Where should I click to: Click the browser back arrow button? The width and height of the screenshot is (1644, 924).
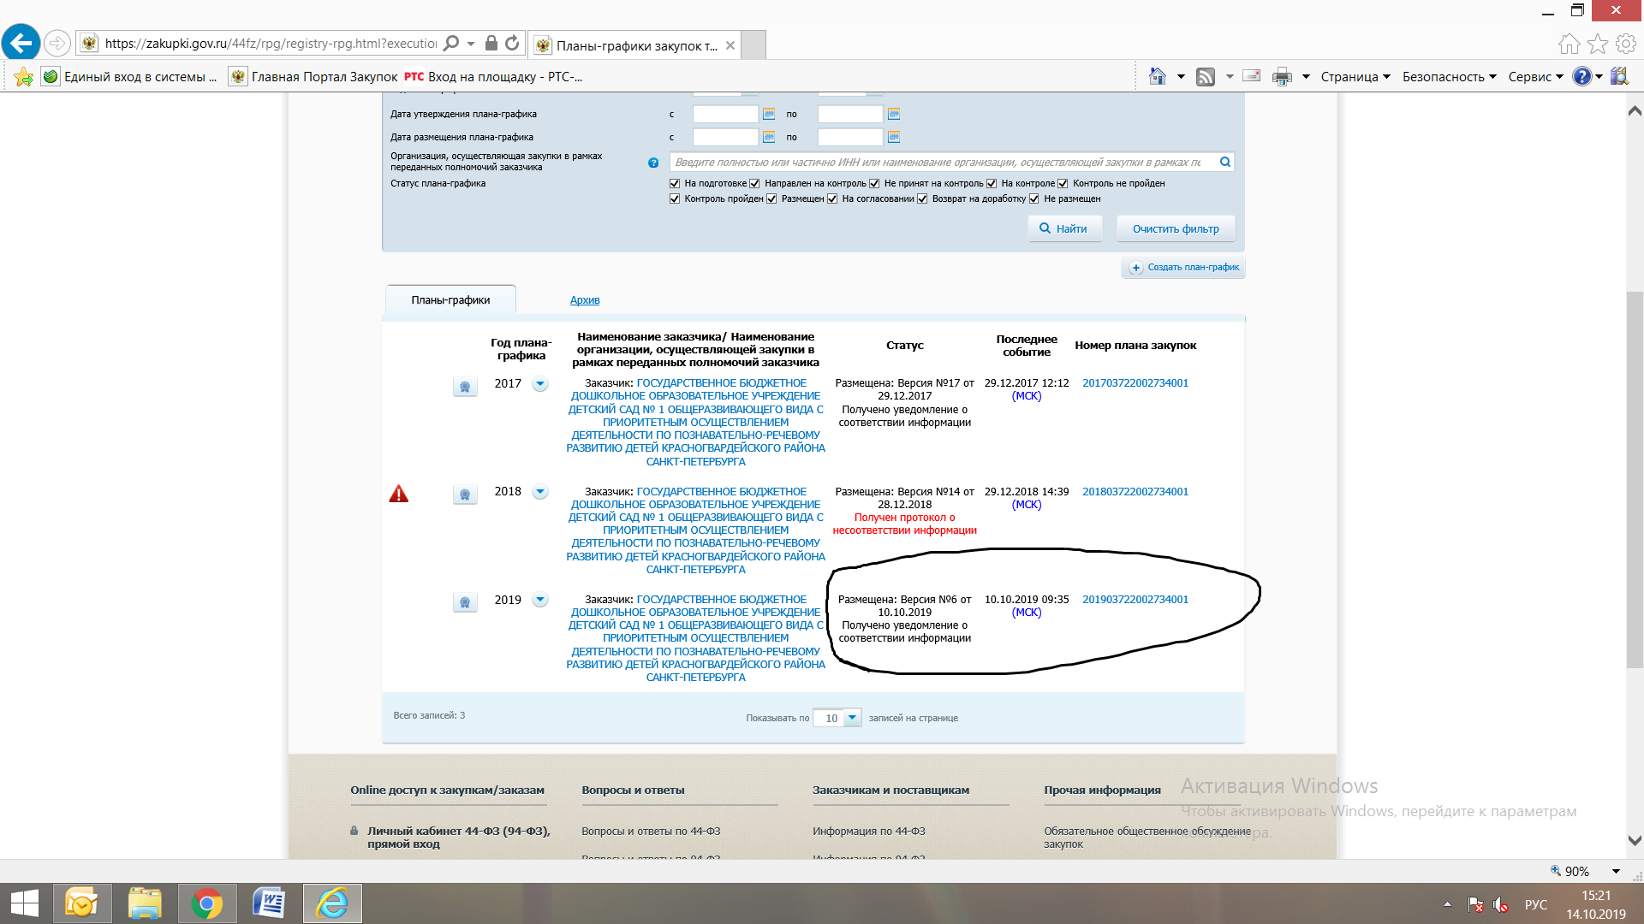point(21,43)
